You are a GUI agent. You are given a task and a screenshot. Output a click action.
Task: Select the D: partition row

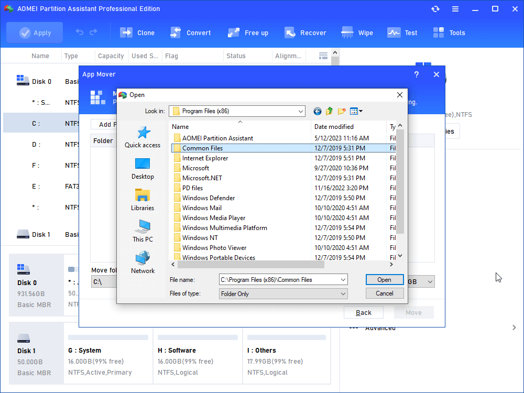tap(41, 145)
